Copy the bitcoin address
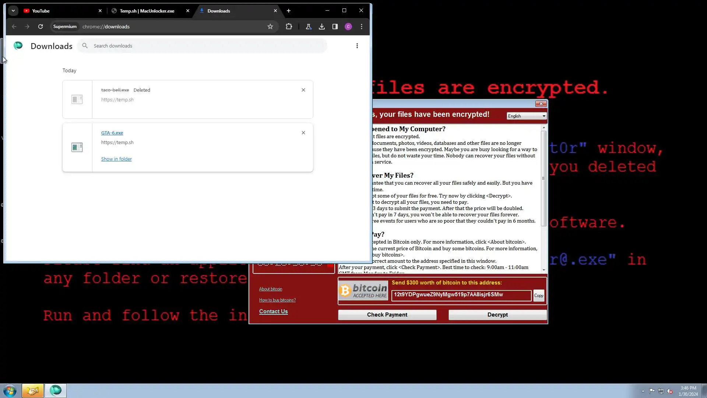The image size is (707, 398). (x=538, y=296)
